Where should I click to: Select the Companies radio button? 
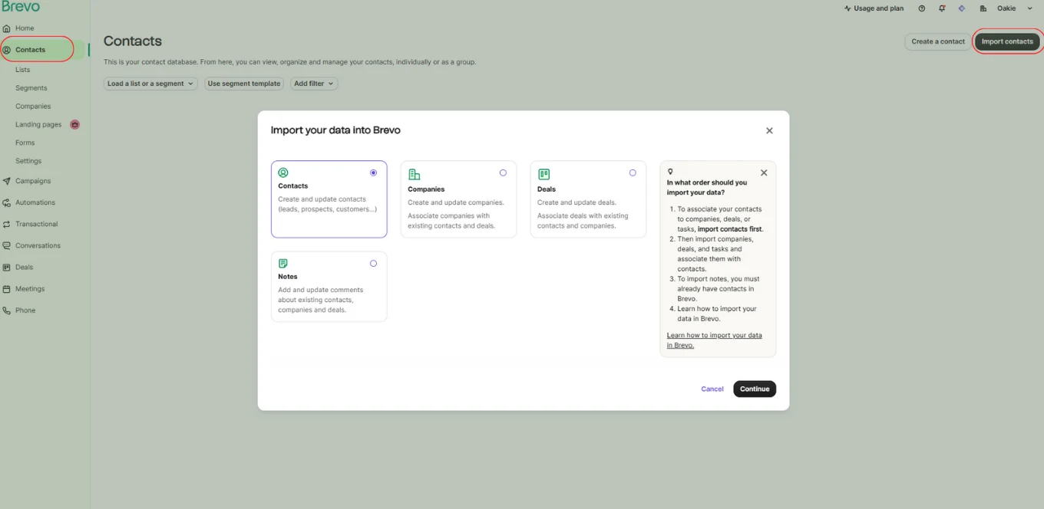503,172
